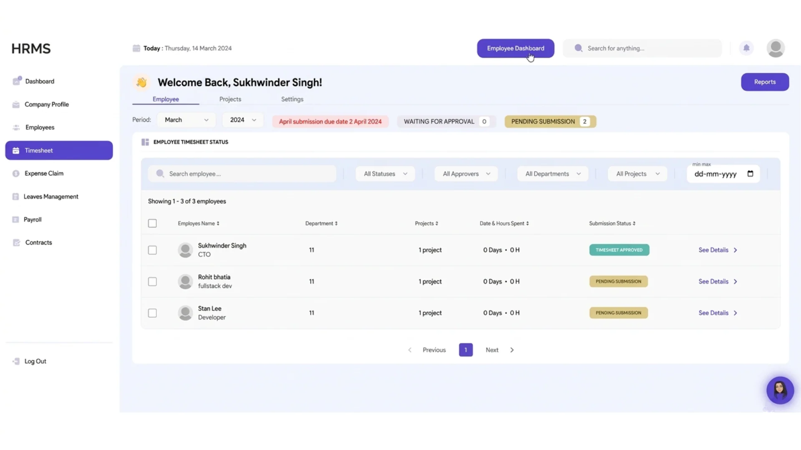This screenshot has width=801, height=450.
Task: Click the notification bell icon
Action: pos(746,48)
